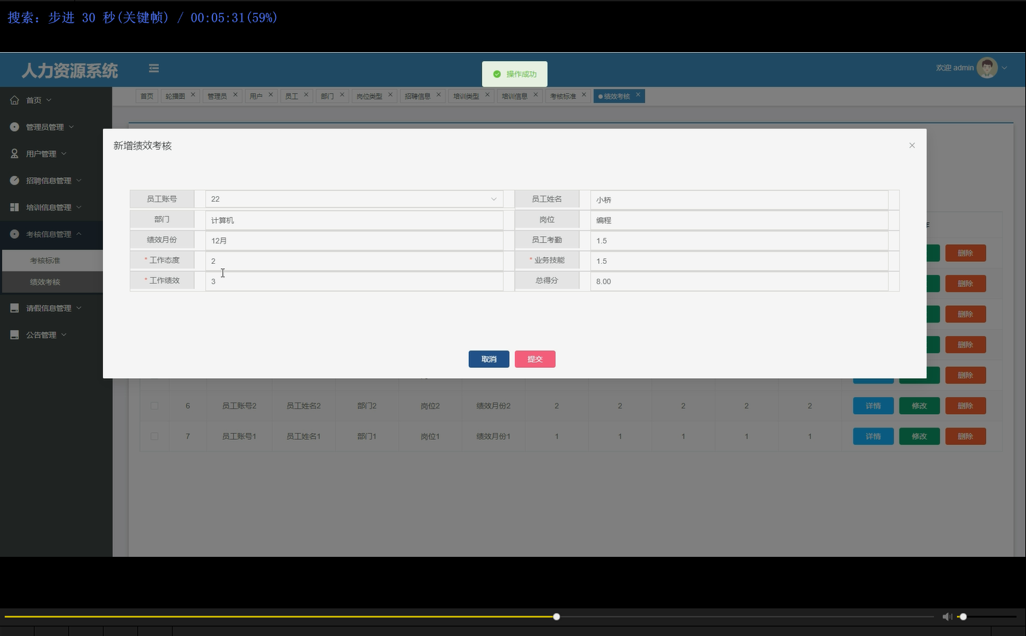Screen dimensions: 1026x636
Task: Click the 招聘信息管理 sidebar icon
Action: point(14,181)
